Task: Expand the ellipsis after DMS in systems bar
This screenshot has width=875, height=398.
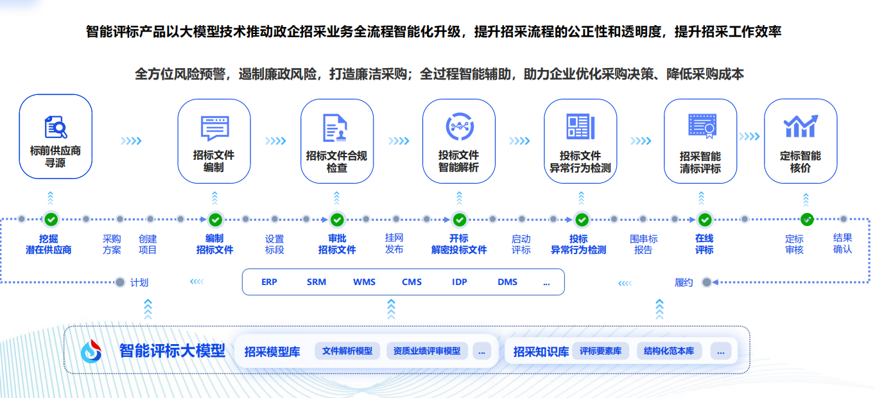Action: tap(546, 282)
